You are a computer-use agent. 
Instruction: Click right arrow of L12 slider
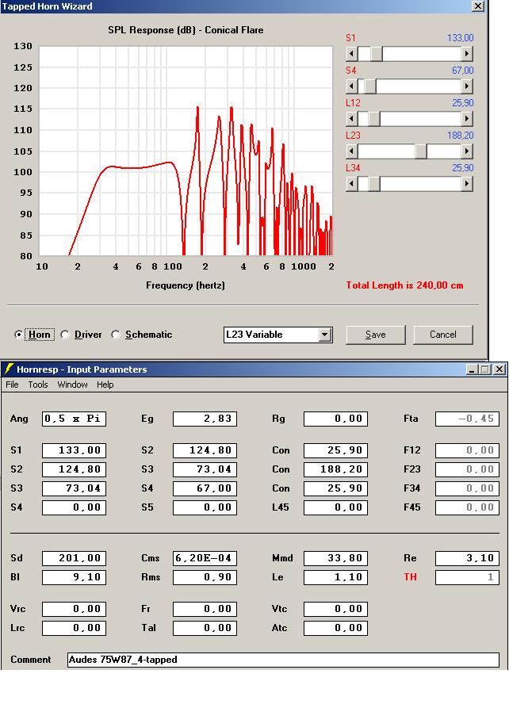point(466,119)
